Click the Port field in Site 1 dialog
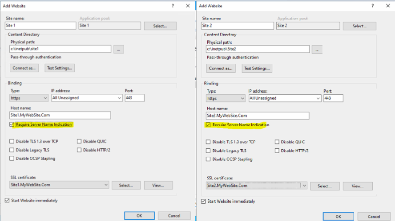Screen dimensions: 395x221 134,98
